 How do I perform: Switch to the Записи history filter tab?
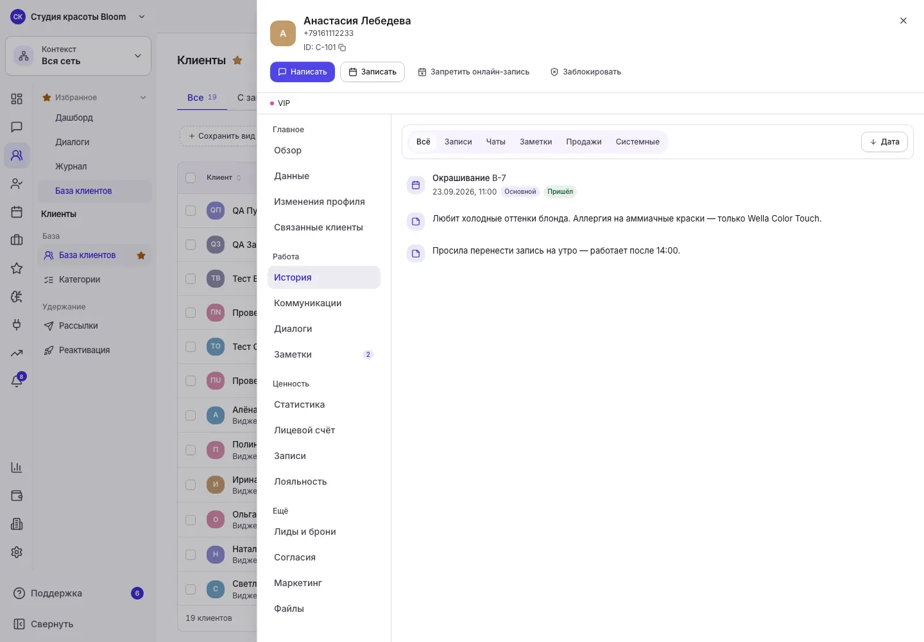click(458, 142)
